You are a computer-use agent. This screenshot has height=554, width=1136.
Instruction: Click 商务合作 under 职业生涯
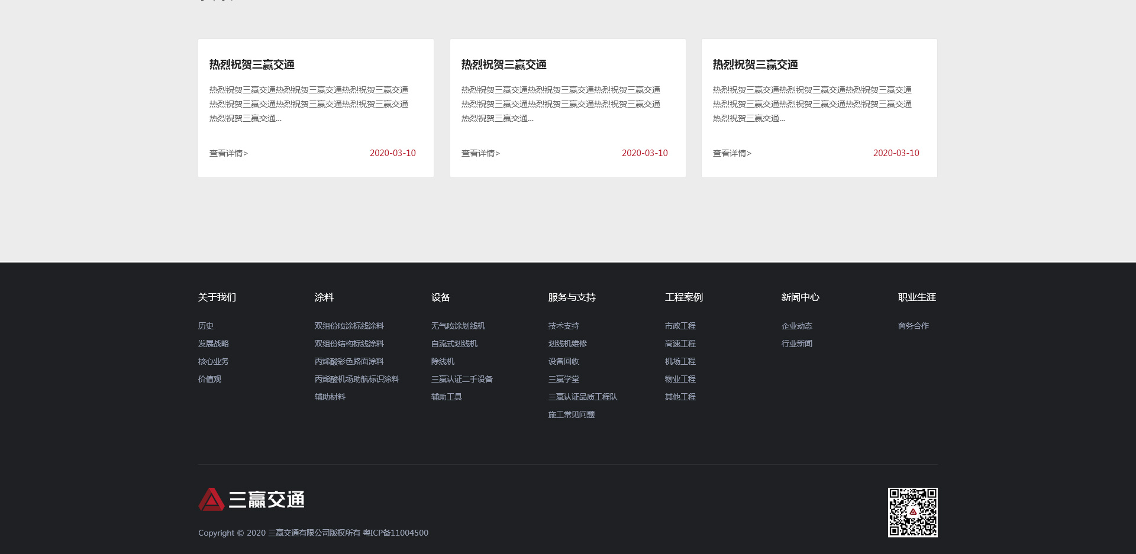(x=913, y=326)
